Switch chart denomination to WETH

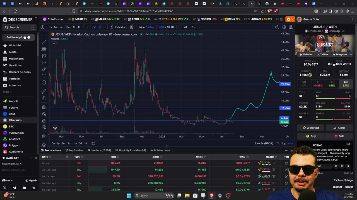[x=170, y=27]
